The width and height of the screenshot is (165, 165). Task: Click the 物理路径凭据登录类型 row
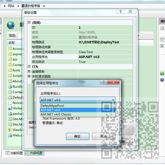click(82, 52)
